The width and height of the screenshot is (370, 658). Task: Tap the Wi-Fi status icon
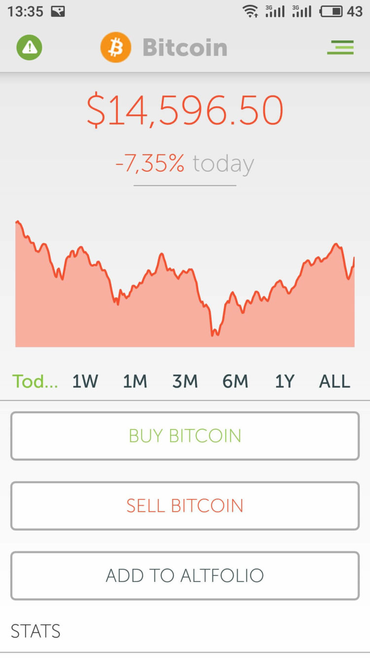[251, 11]
